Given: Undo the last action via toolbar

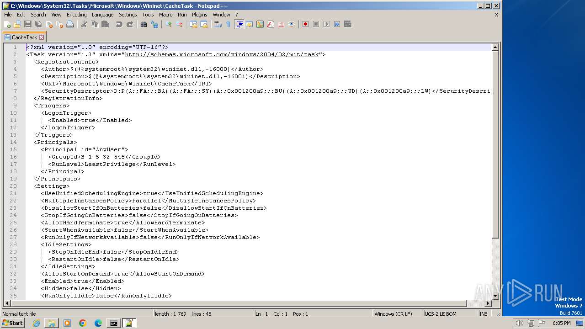Looking at the screenshot, I should (119, 24).
